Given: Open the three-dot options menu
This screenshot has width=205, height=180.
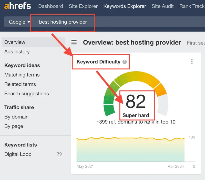Looking at the screenshot, I should 192,62.
